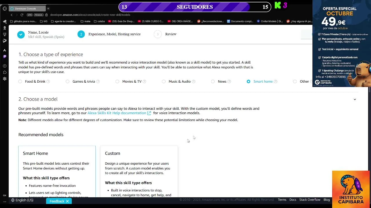Open the Civitai Models bookmark
The width and height of the screenshot is (371, 208).
270,21
